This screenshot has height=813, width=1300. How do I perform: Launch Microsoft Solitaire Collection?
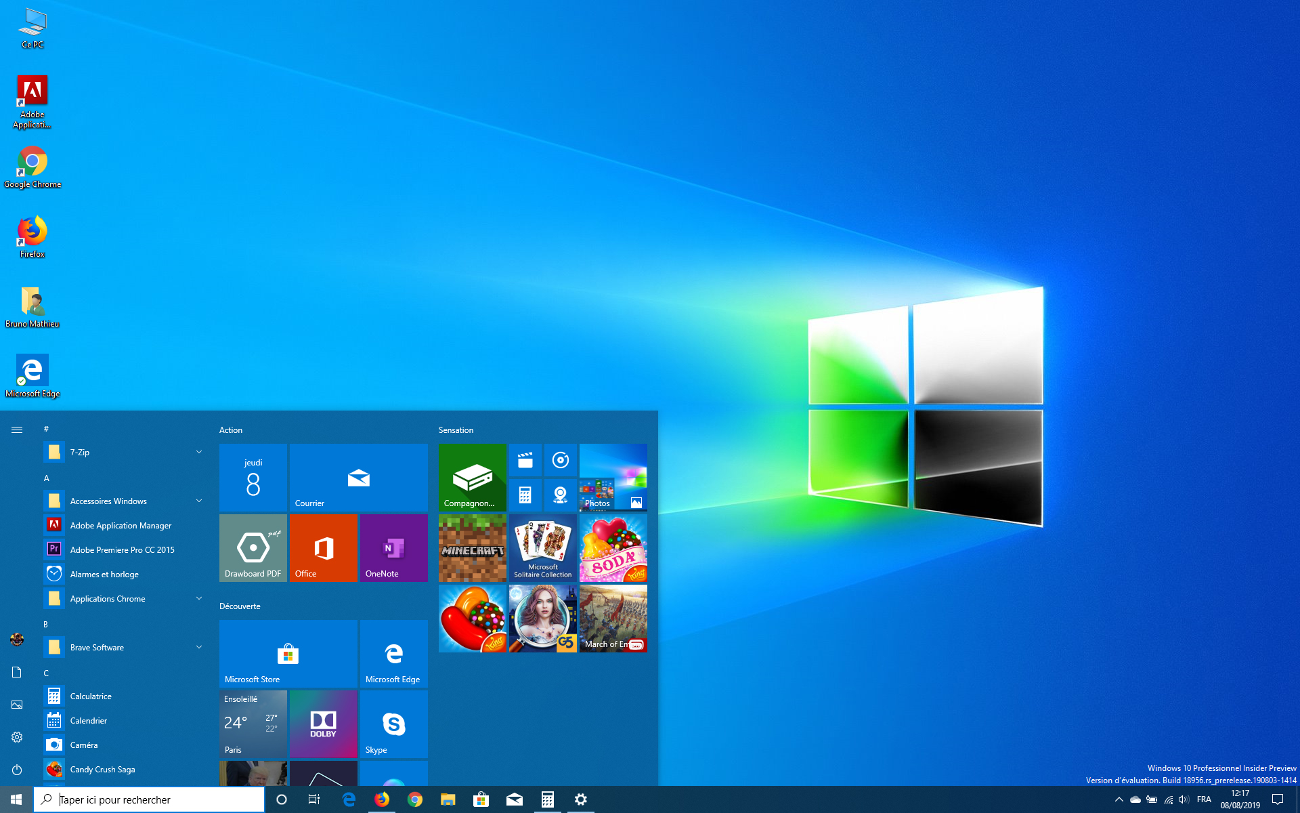[542, 547]
